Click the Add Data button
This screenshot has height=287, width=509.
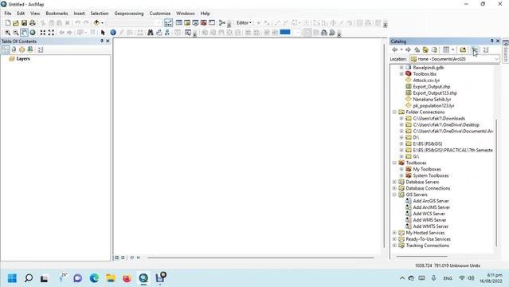(x=96, y=23)
